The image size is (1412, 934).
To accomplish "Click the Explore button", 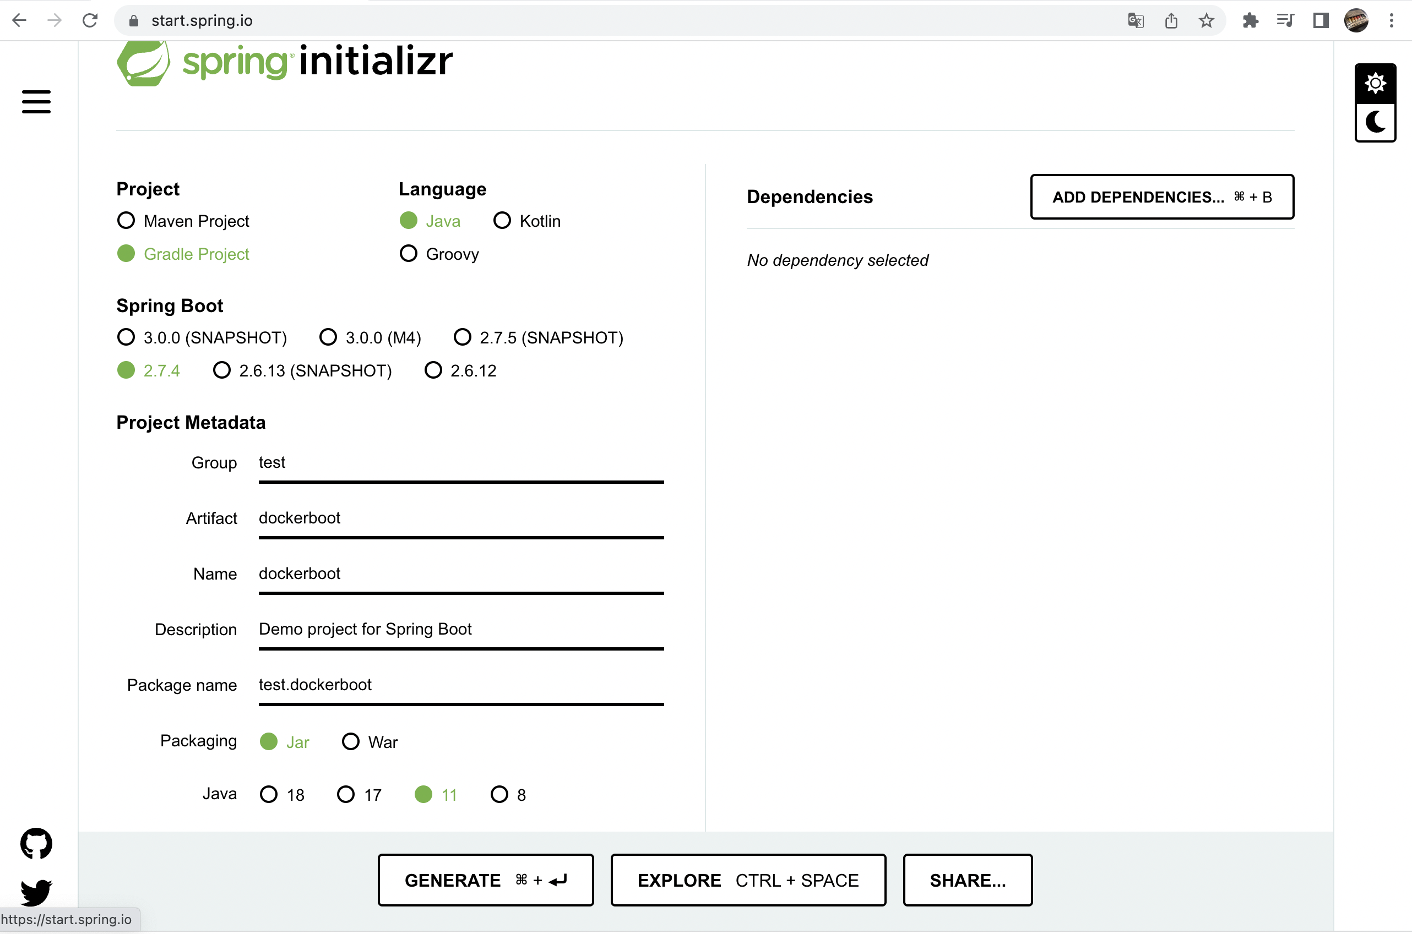I will [x=747, y=880].
